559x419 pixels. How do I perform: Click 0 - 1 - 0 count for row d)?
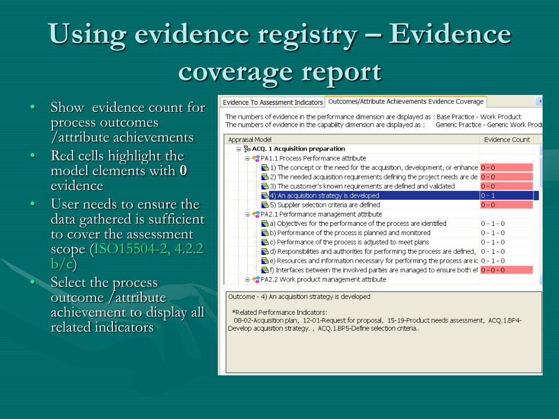point(493,251)
